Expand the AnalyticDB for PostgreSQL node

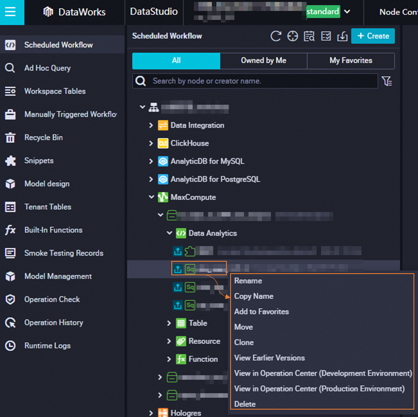click(x=151, y=179)
